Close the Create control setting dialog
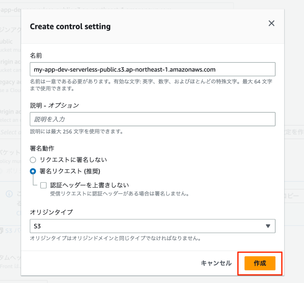Viewport: 304px width, 283px height. 271,23
